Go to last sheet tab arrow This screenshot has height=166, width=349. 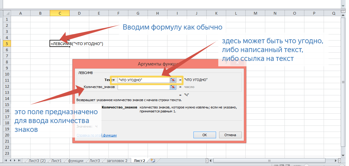(x=19, y=161)
